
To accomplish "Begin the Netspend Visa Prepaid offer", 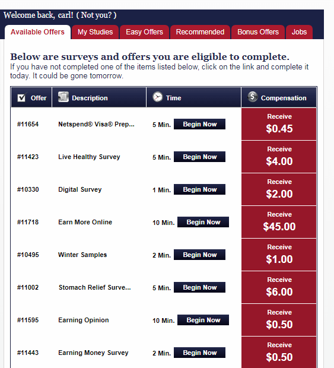I will coord(199,124).
